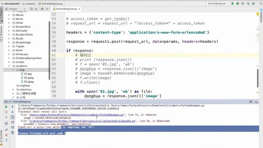
Task: Open the Favorites side tool tab
Action: coord(2,138)
